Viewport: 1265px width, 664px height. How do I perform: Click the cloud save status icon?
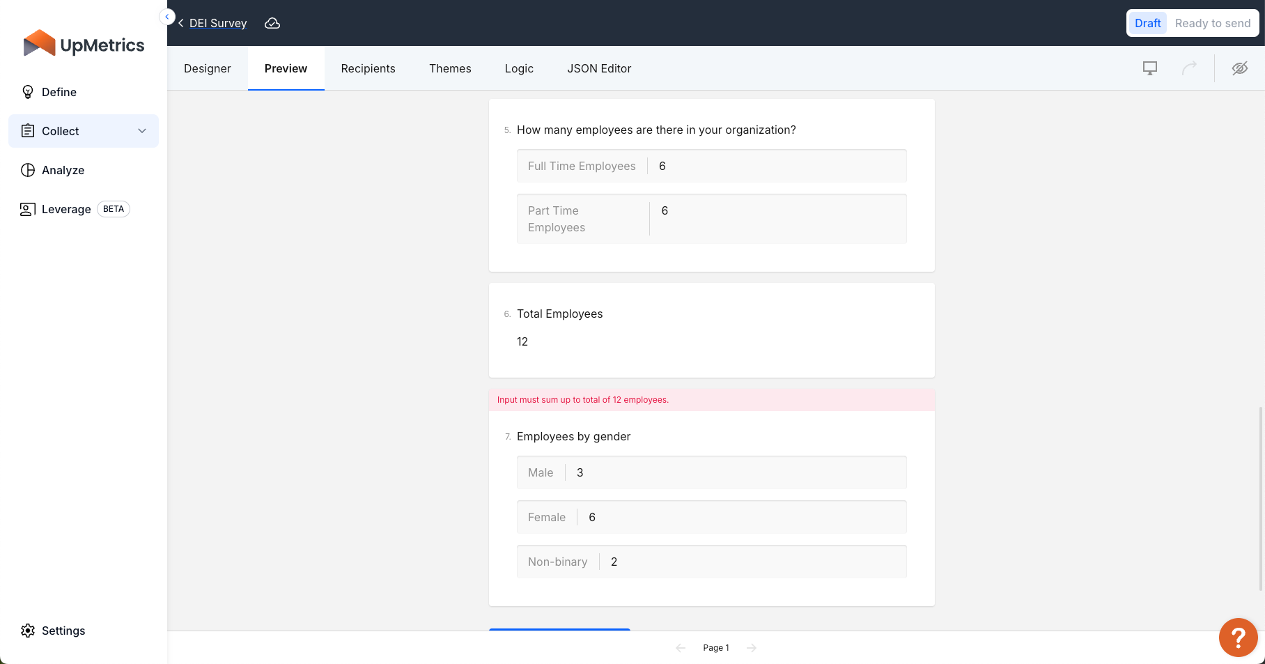coord(272,24)
